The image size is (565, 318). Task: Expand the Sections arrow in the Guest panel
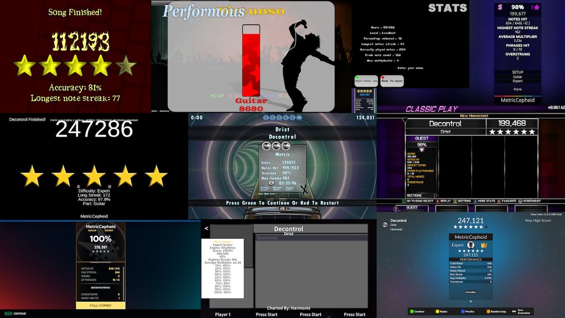435,195
